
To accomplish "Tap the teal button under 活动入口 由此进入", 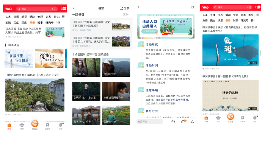I will 150,31.
